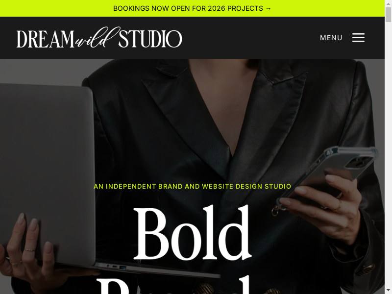Click the word STUDIO in the logo
Image resolution: width=392 pixels, height=294 pixels.
coord(150,39)
